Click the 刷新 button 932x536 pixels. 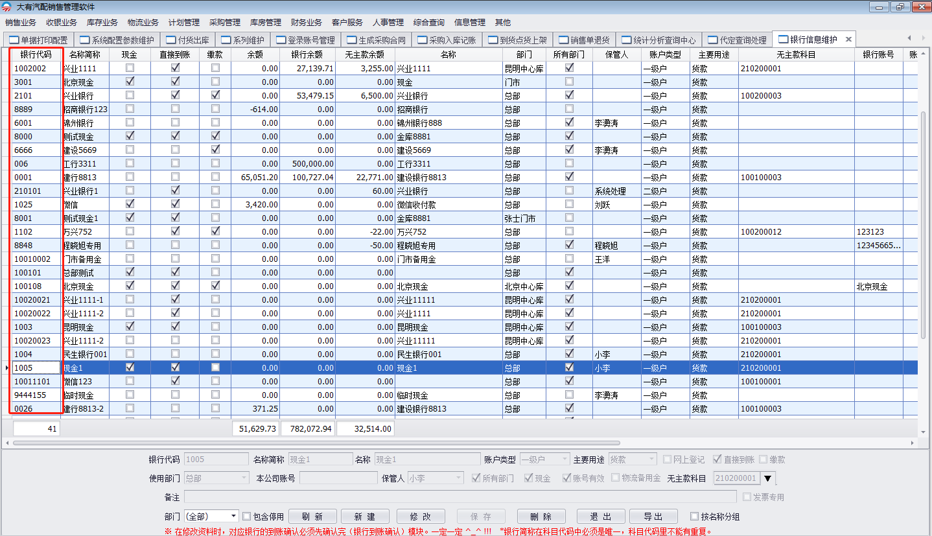click(x=312, y=517)
